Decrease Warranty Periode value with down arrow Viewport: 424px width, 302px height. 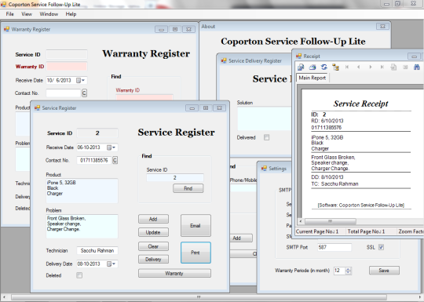pyautogui.click(x=349, y=272)
